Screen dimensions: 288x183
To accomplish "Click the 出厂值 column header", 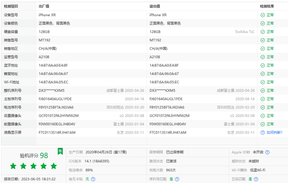I will (44, 6).
